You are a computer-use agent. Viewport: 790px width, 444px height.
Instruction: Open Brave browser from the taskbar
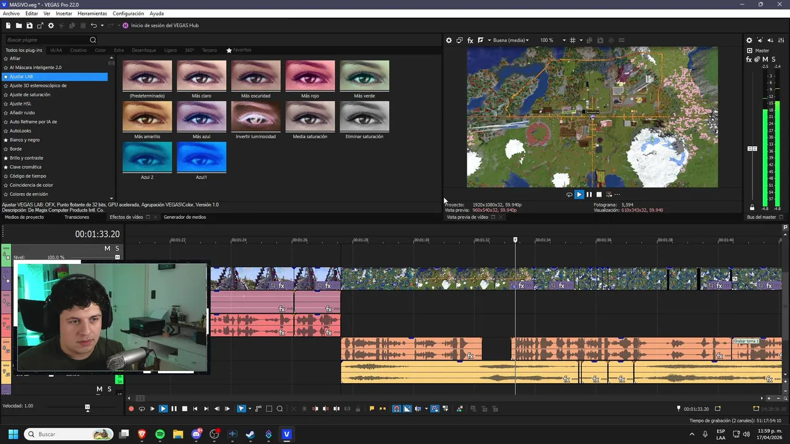(x=142, y=434)
